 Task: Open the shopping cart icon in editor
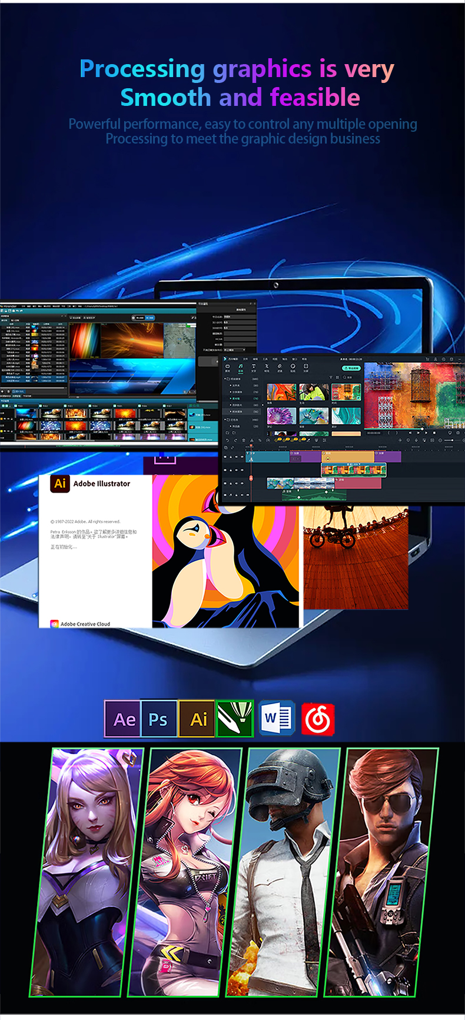tap(427, 359)
